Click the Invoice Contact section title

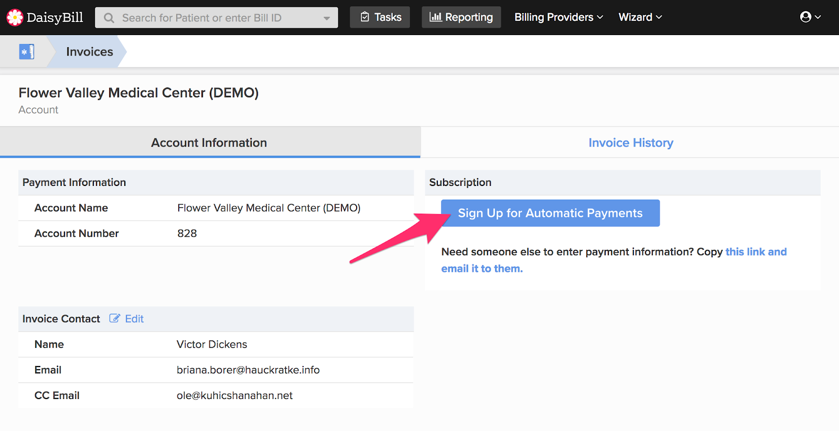[x=61, y=318]
